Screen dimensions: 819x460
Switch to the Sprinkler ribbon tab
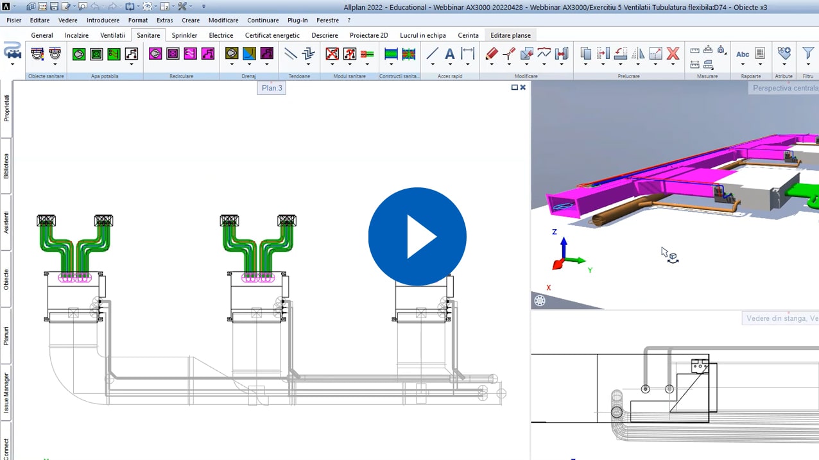pos(184,35)
